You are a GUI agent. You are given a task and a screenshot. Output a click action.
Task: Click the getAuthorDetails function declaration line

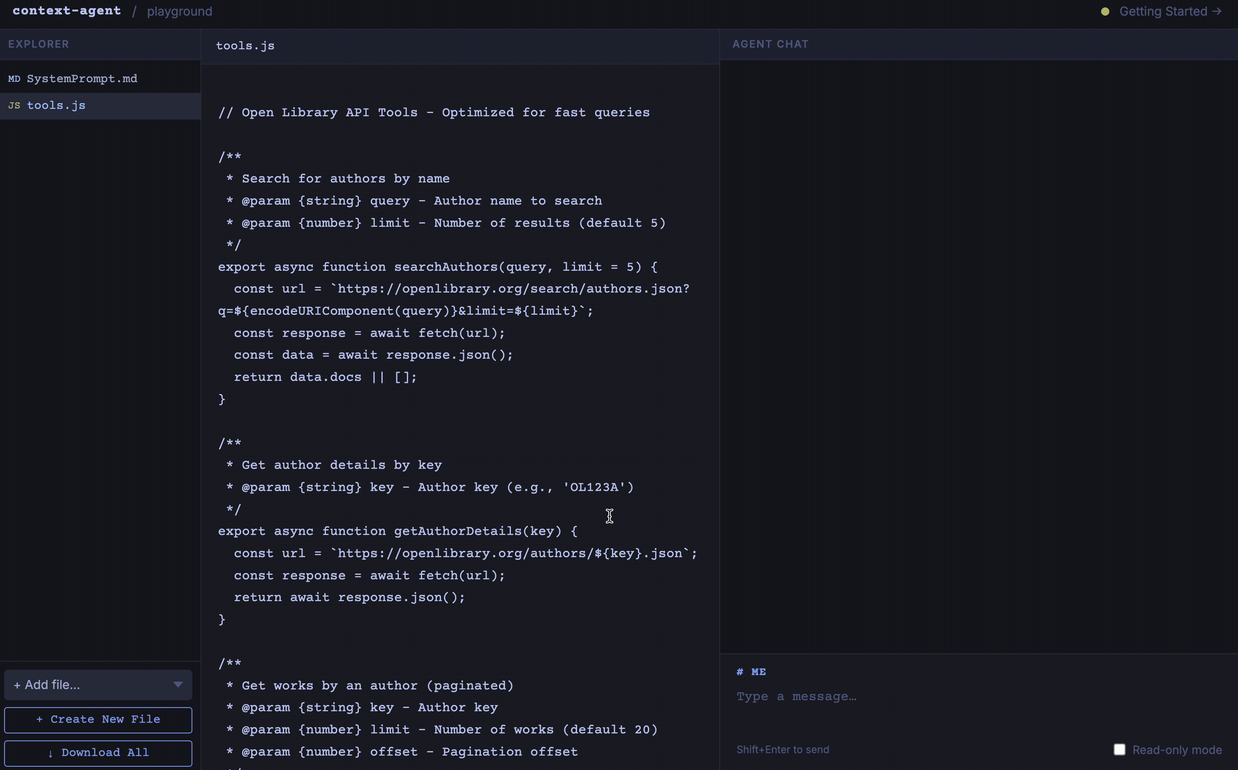point(397,531)
